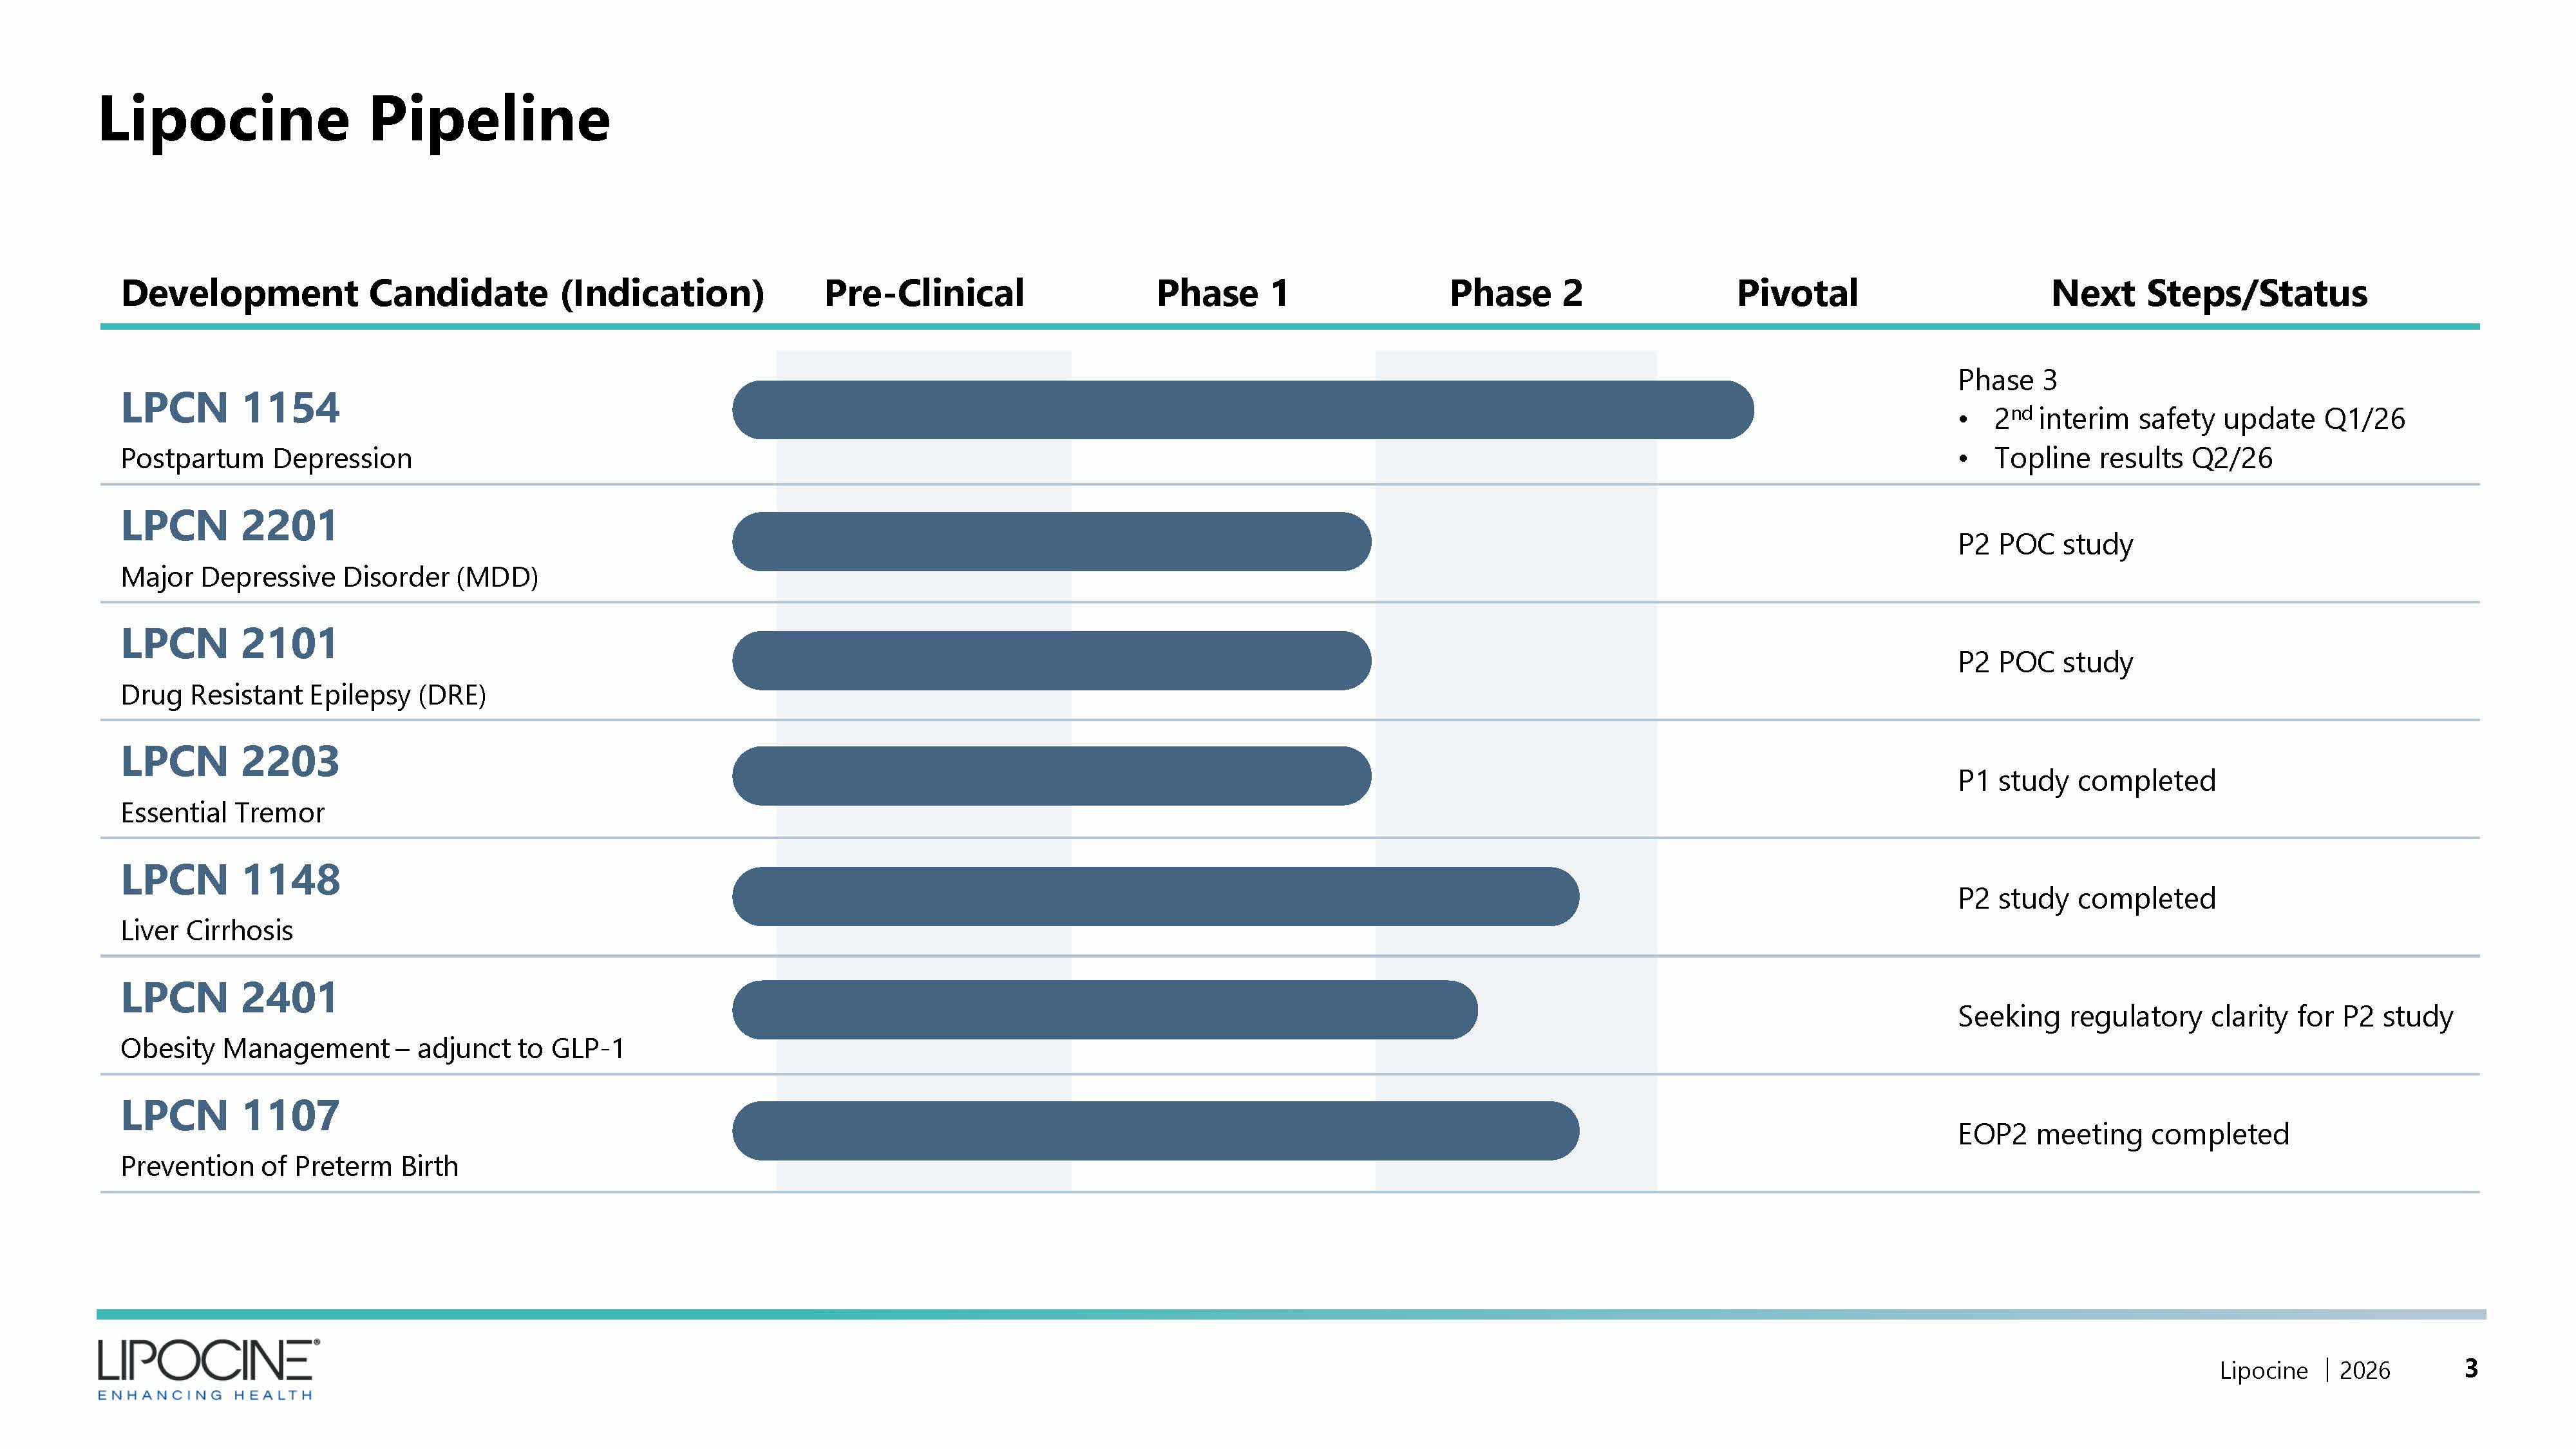Click the LPCN 1107 candidate name

230,1116
